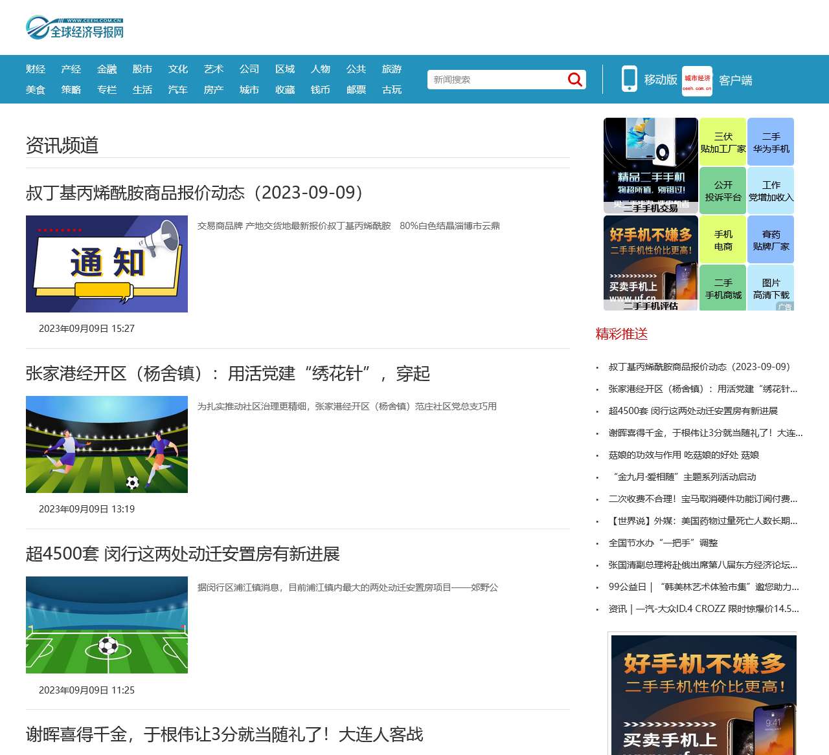The width and height of the screenshot is (829, 755).
Task: Open the 图片高清下载 tile
Action: click(x=771, y=288)
